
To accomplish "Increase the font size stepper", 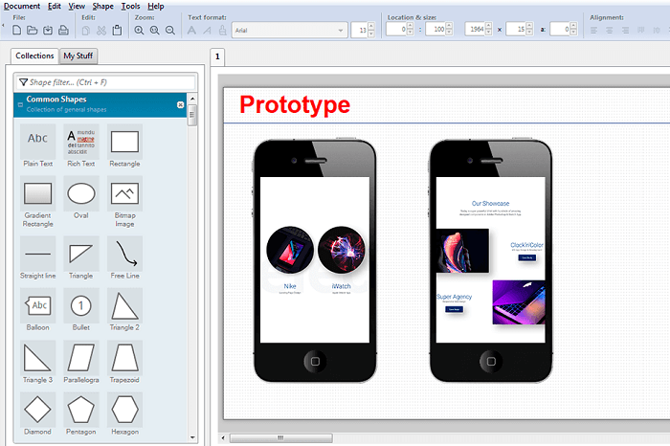I will click(x=371, y=27).
